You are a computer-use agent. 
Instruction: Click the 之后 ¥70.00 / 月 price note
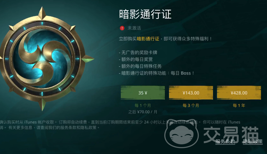coord(143,112)
